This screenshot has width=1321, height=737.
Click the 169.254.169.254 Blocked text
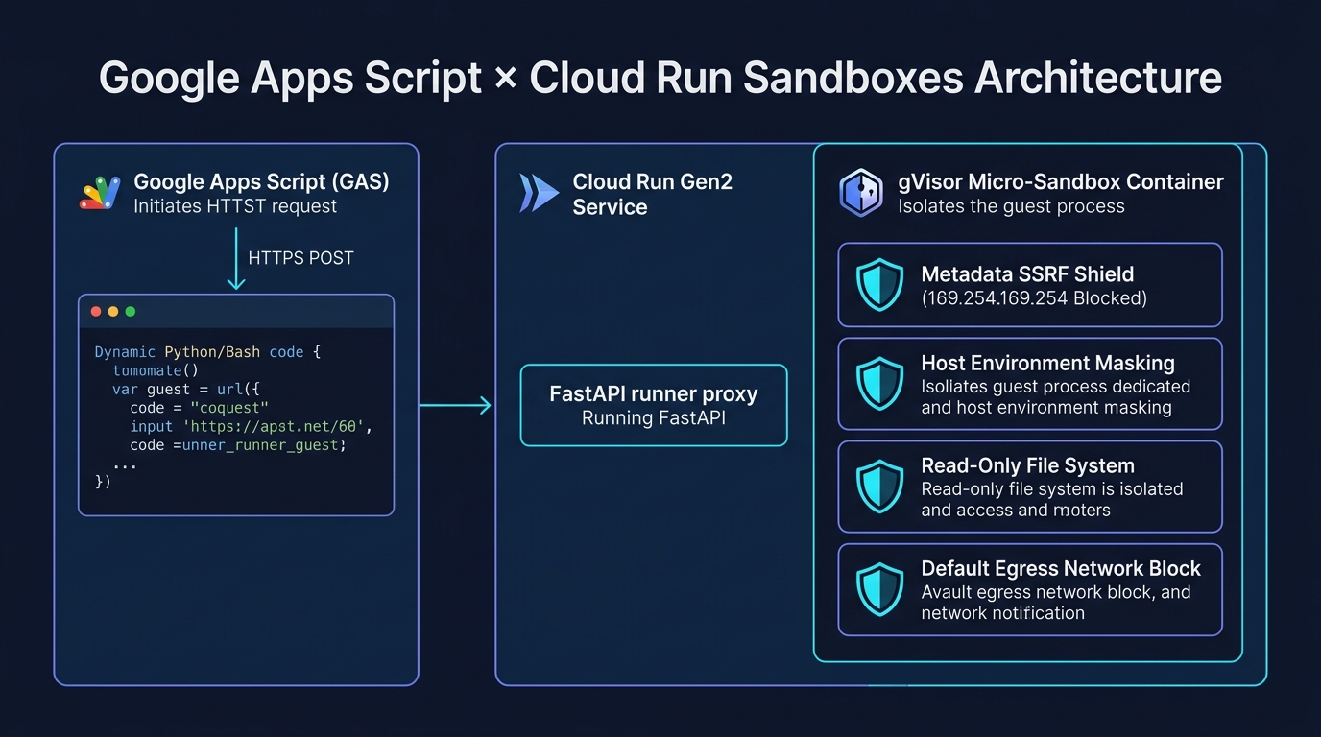tap(1034, 298)
